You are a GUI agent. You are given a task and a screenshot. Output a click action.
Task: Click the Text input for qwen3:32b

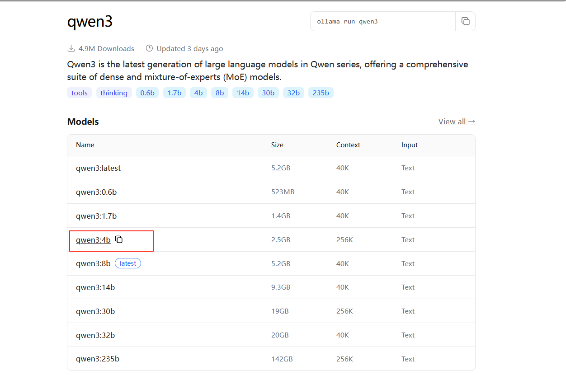[x=408, y=335]
